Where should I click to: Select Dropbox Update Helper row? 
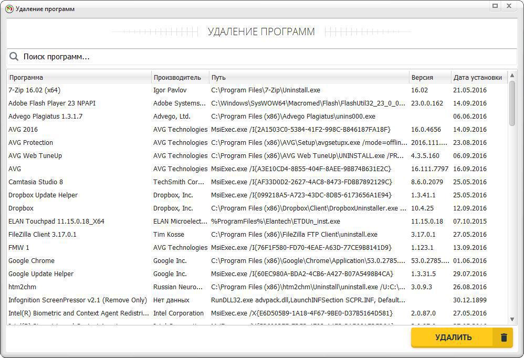(x=257, y=195)
